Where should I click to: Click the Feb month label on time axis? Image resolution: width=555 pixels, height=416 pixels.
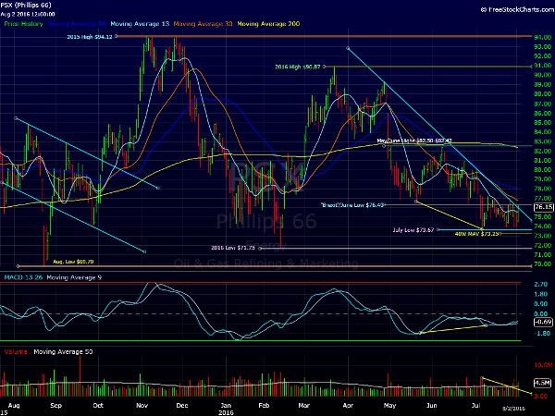tap(264, 406)
